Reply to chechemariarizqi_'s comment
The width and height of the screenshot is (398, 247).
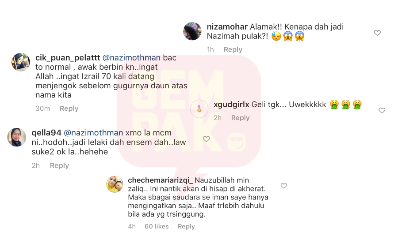(186, 226)
